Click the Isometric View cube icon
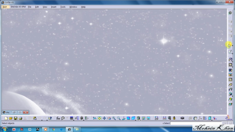235x132 pixels. pyautogui.click(x=133, y=118)
